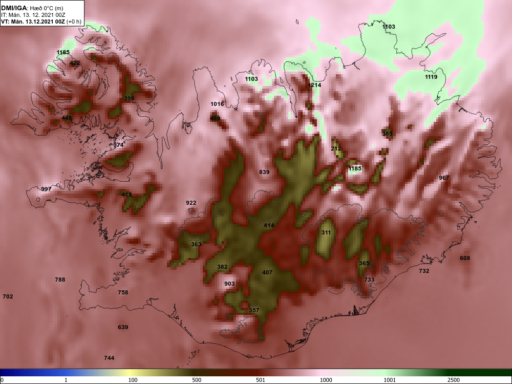
Task: Click the 469 map value
Action: coord(215,118)
